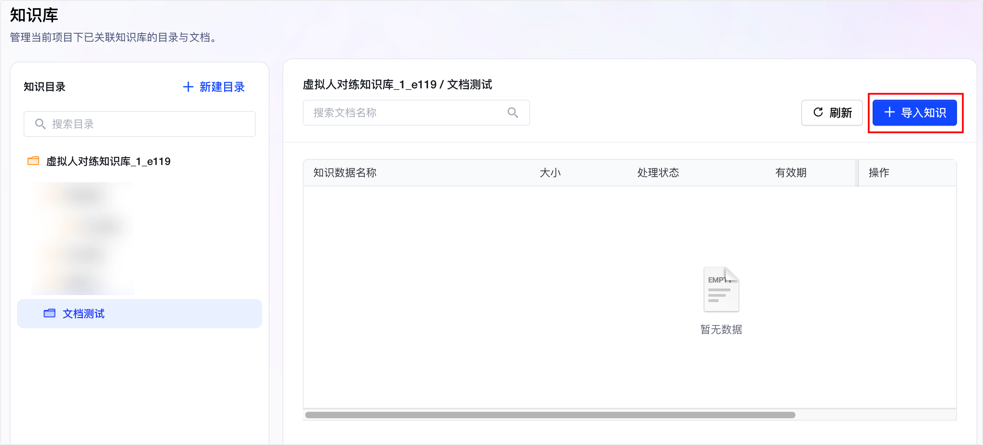Click the 知识目录 panel title
Image resolution: width=983 pixels, height=445 pixels.
click(45, 87)
